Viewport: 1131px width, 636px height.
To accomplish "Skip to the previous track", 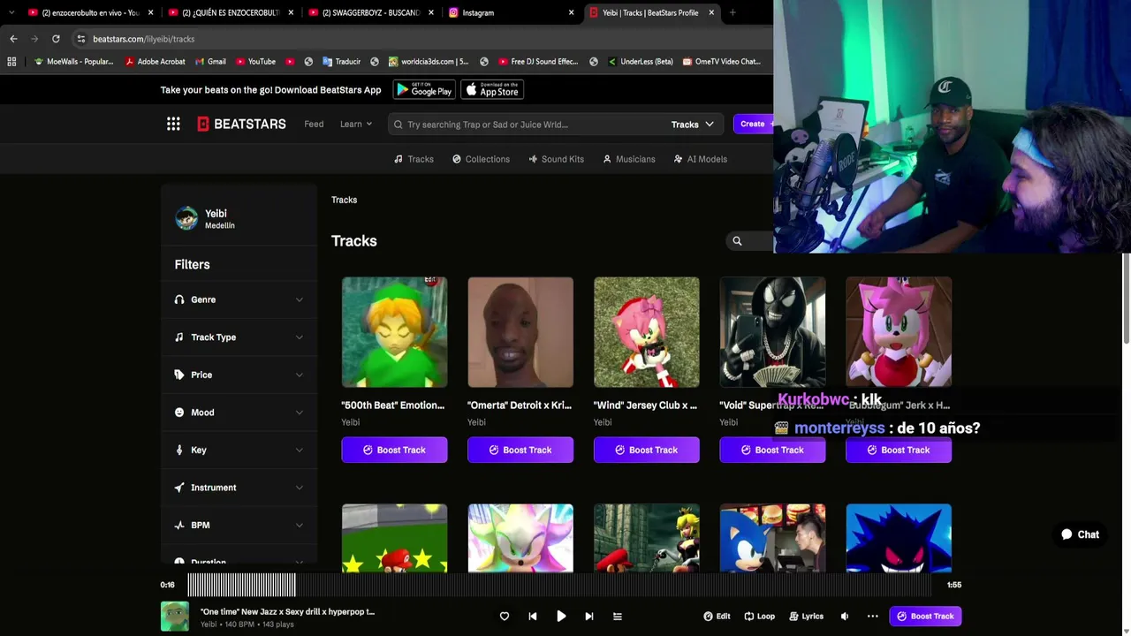I will point(533,617).
